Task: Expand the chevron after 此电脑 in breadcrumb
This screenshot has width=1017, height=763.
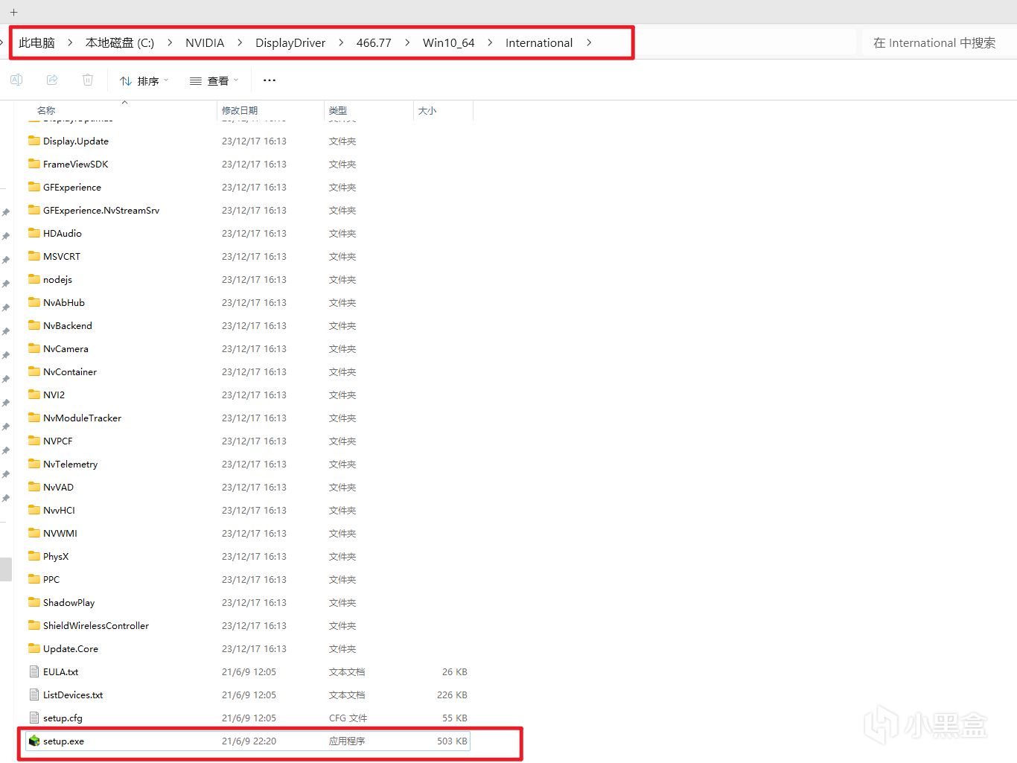Action: (70, 42)
